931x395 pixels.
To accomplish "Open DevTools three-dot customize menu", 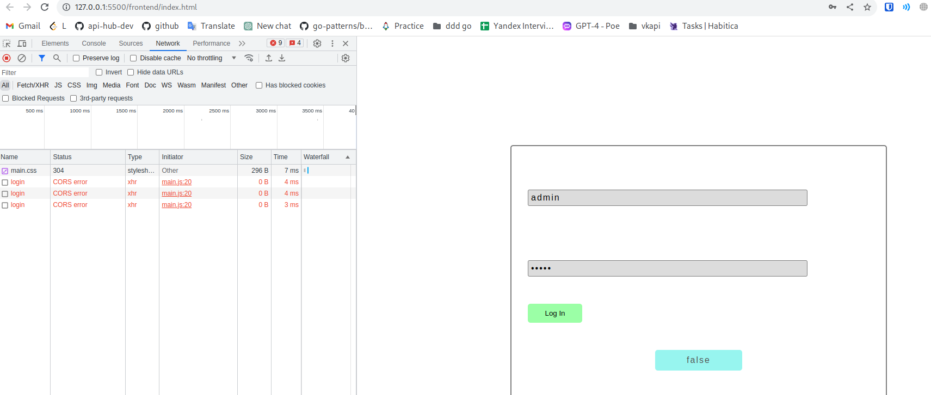I will pyautogui.click(x=332, y=43).
